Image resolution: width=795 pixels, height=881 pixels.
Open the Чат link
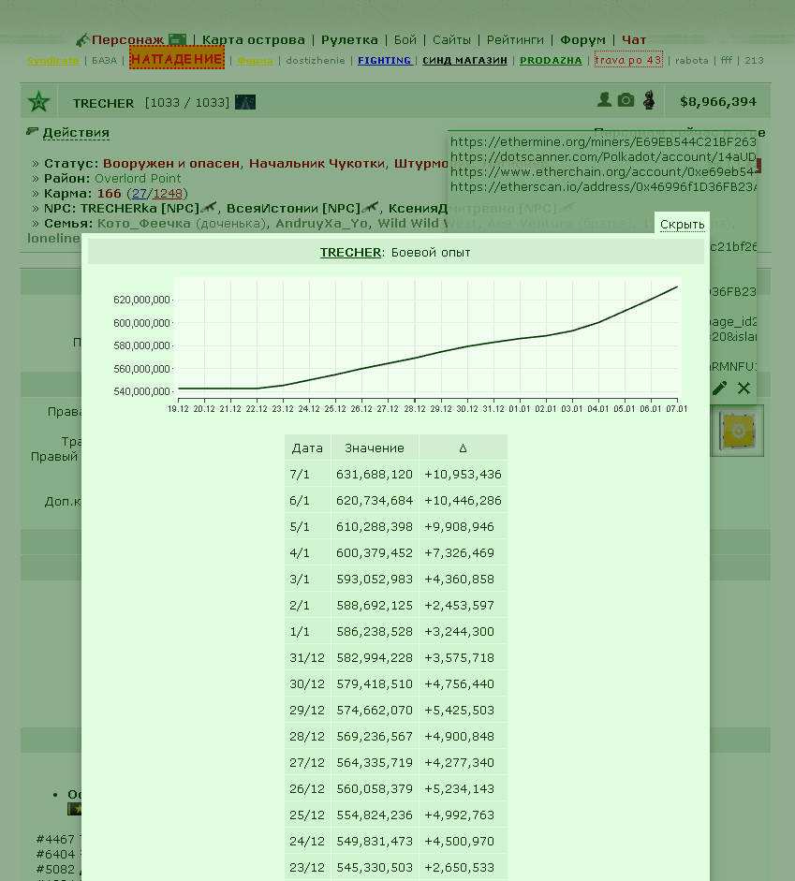(634, 40)
